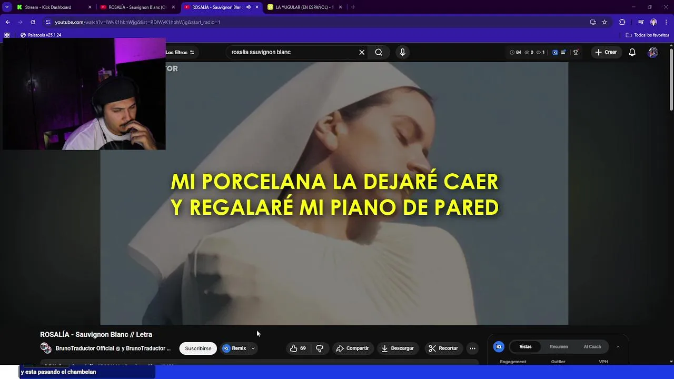Click the BrunoTraductor channel avatar
The width and height of the screenshot is (674, 379).
click(46, 348)
